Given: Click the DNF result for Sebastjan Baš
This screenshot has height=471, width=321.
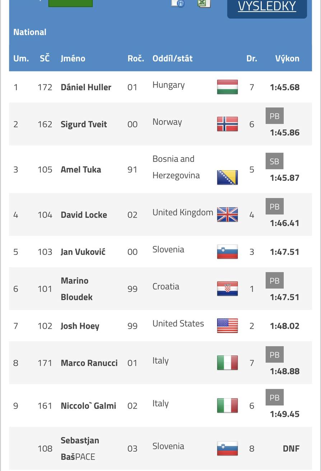Looking at the screenshot, I should pyautogui.click(x=291, y=448).
